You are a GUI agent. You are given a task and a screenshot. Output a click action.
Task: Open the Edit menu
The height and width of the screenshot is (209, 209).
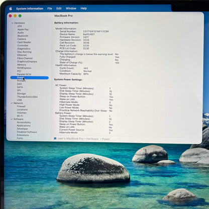coord(59,9)
